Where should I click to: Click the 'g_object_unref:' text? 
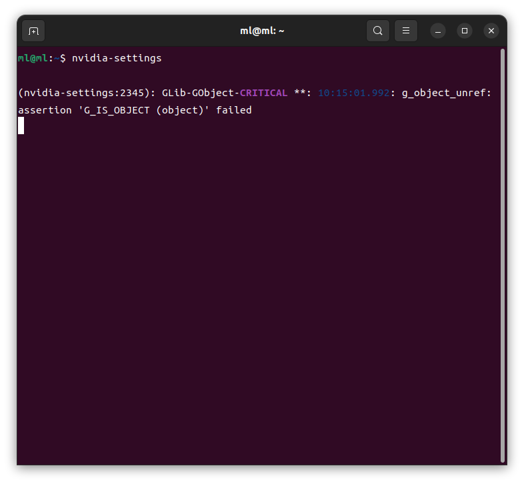tap(447, 93)
